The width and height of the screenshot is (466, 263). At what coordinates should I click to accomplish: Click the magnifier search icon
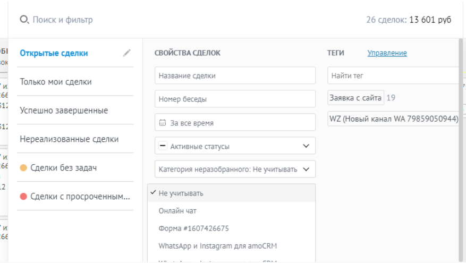tap(24, 20)
